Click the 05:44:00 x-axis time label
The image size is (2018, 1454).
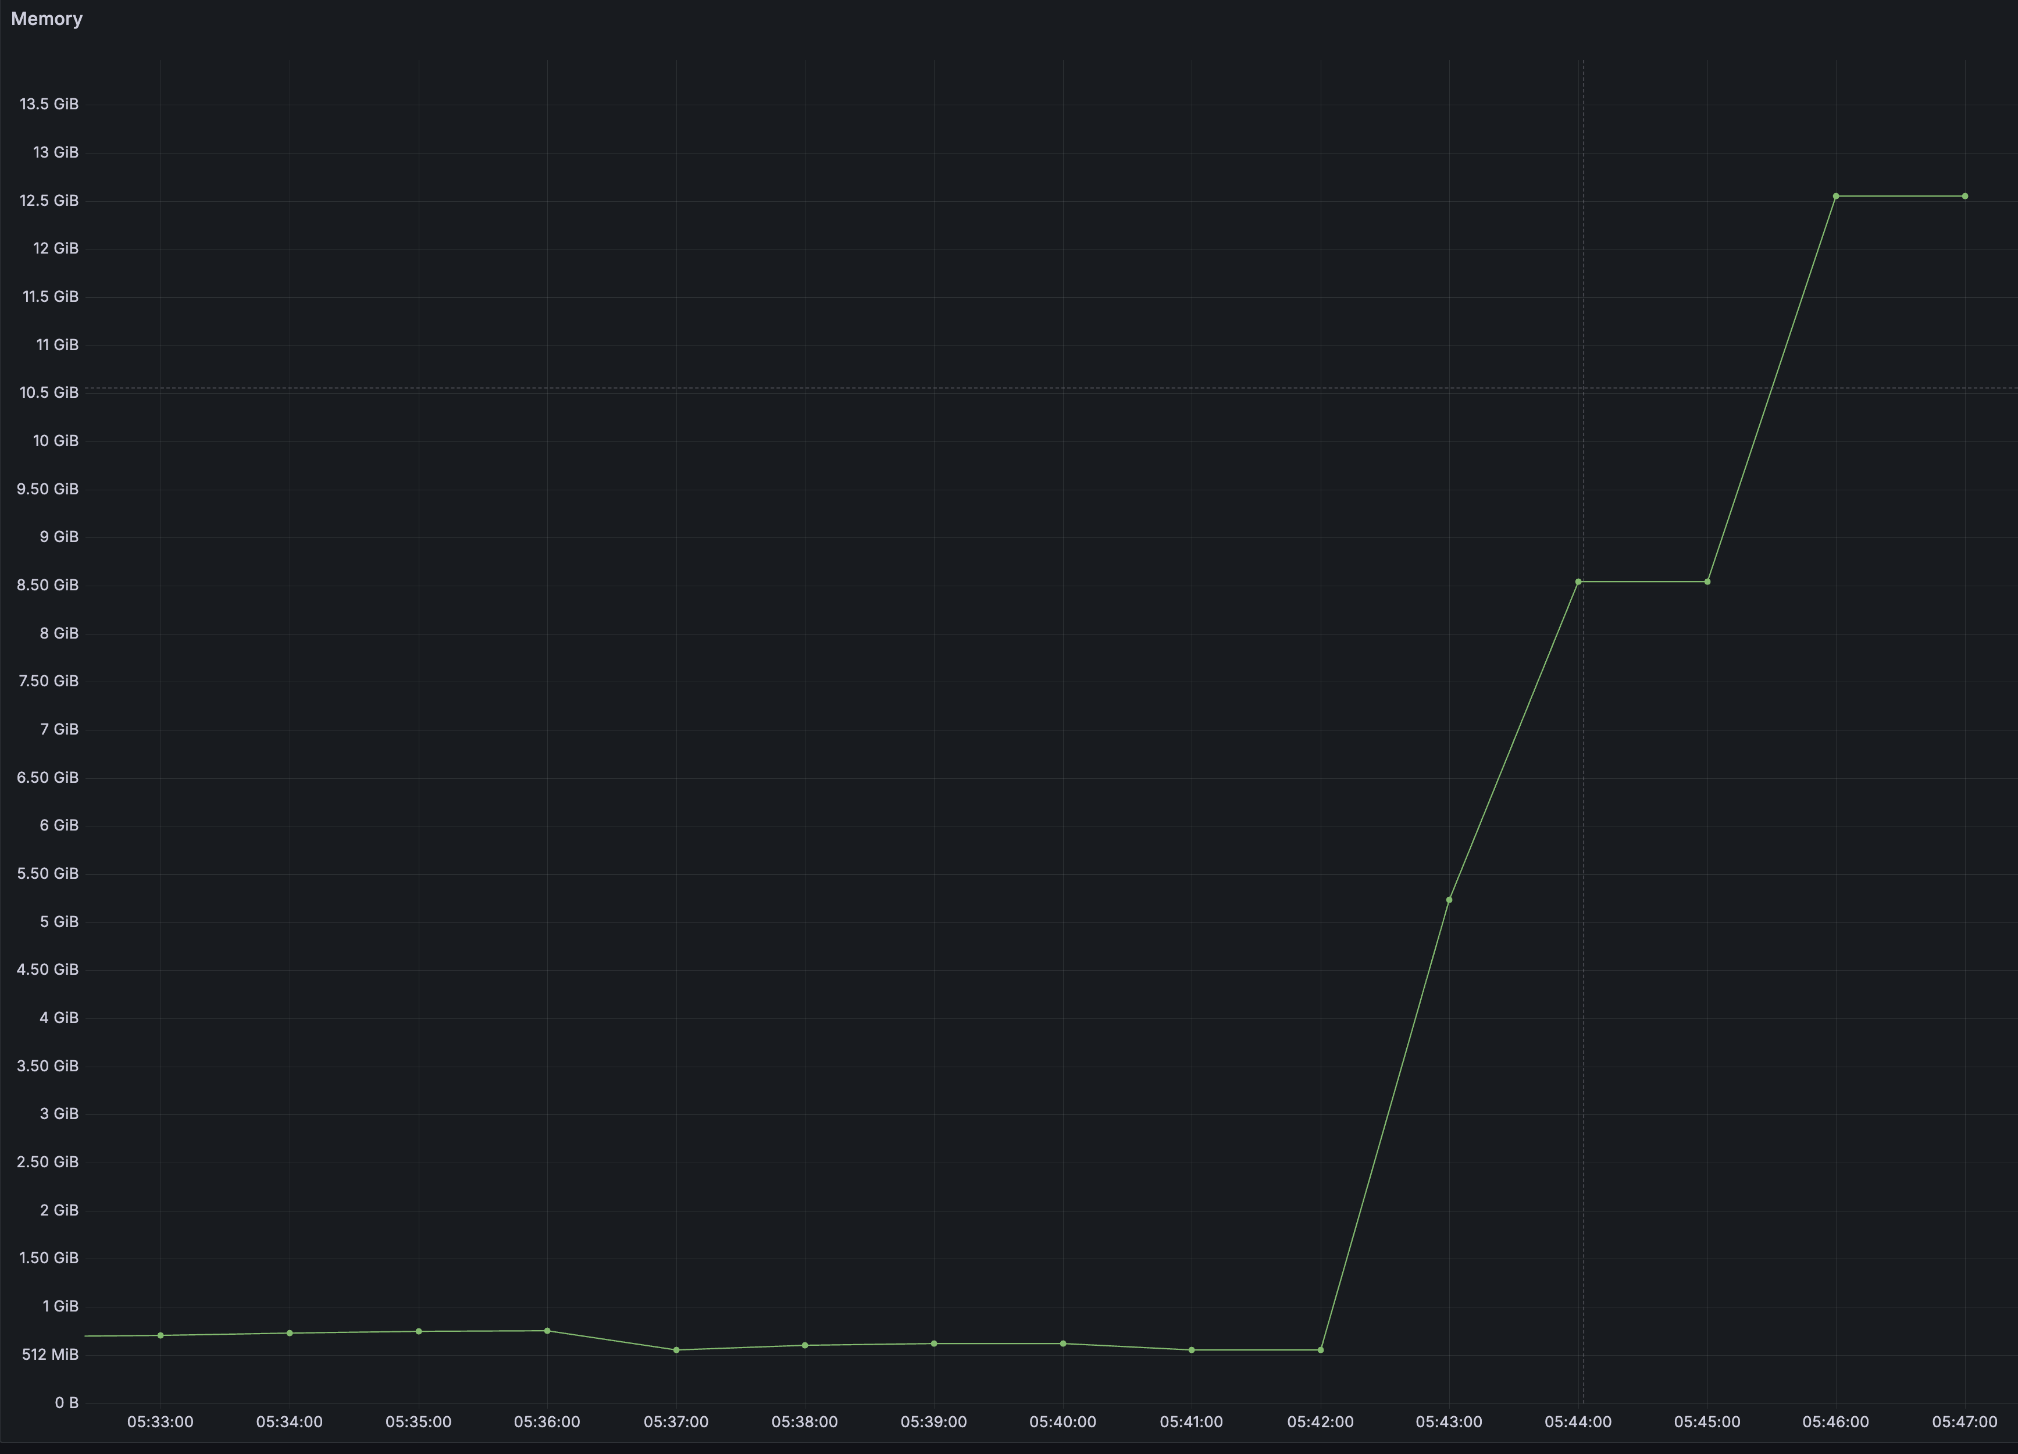coord(1578,1421)
